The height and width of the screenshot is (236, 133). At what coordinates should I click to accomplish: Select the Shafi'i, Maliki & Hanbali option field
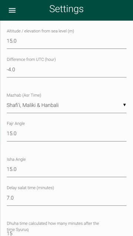66,105
